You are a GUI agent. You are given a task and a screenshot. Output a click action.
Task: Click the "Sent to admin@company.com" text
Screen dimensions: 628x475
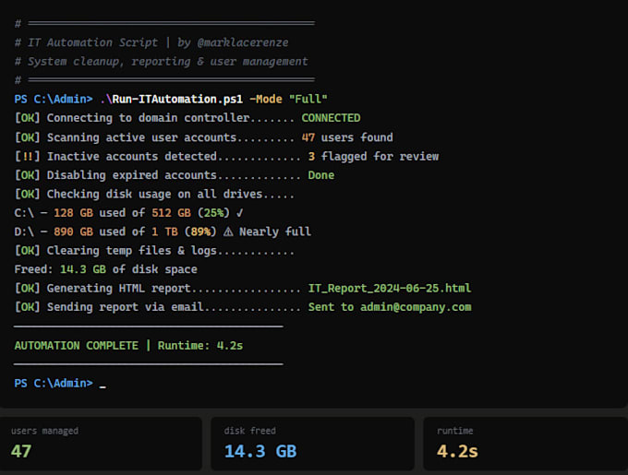pos(390,307)
